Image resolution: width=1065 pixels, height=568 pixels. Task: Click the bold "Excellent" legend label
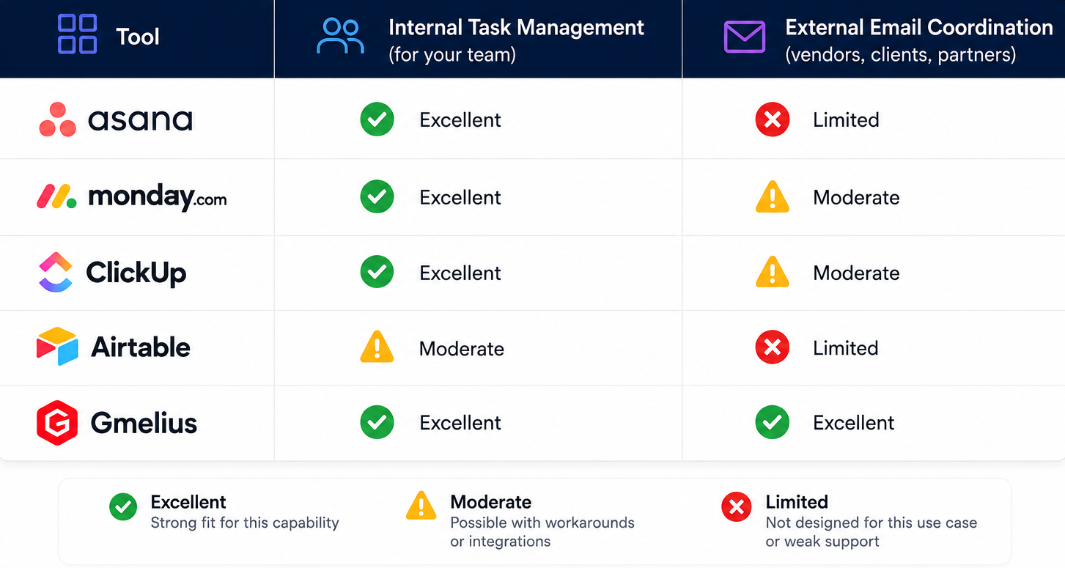188,502
